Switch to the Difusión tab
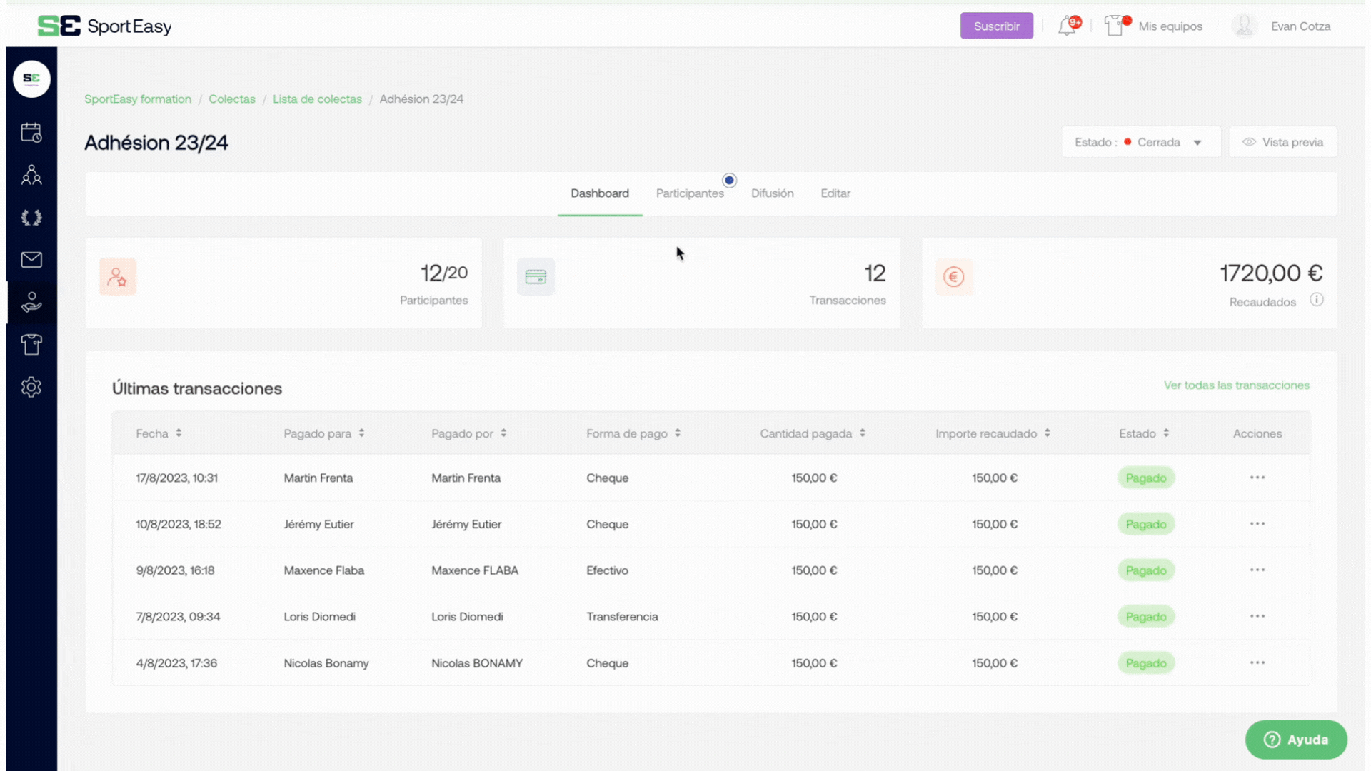Screen dimensions: 1371x771 click(772, 193)
